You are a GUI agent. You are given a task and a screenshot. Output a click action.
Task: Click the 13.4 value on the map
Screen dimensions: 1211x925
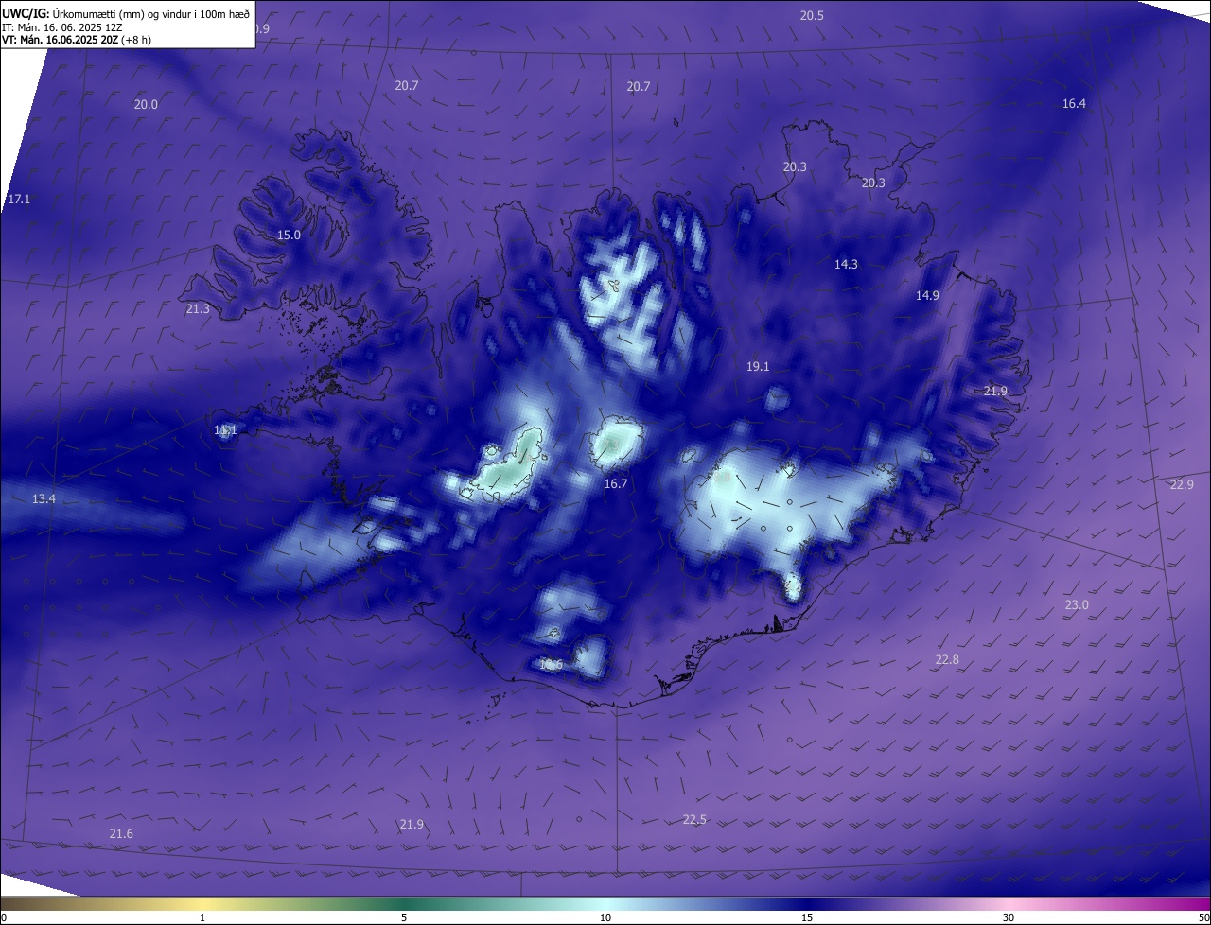[44, 499]
